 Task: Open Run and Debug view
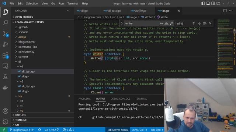tap(5, 44)
